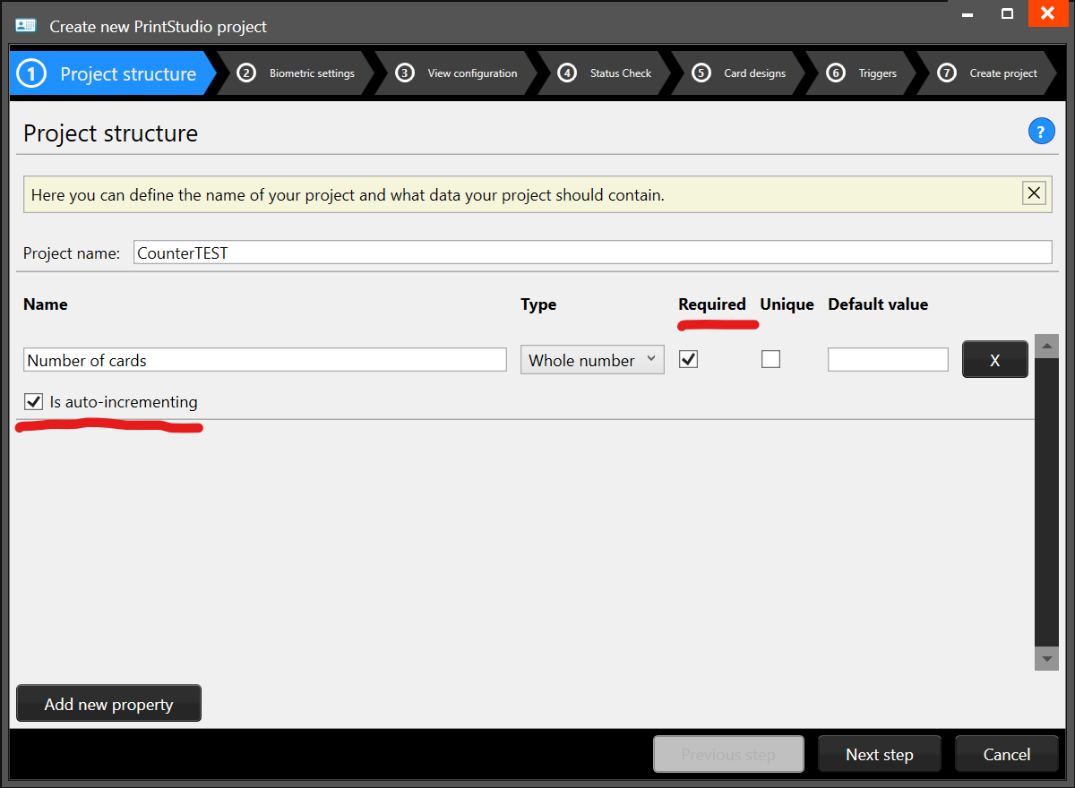Click the Project name input field
The height and width of the screenshot is (788, 1075).
click(x=593, y=252)
